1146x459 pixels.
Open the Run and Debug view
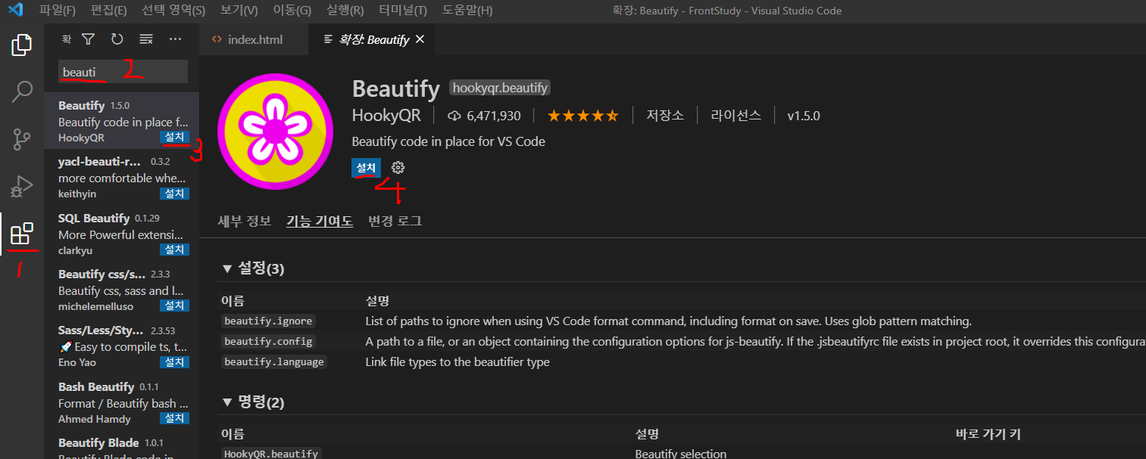coord(22,186)
